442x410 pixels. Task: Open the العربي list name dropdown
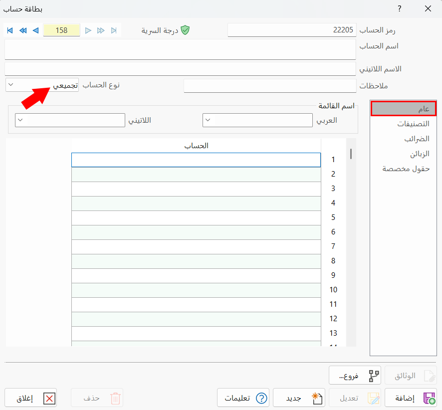209,120
